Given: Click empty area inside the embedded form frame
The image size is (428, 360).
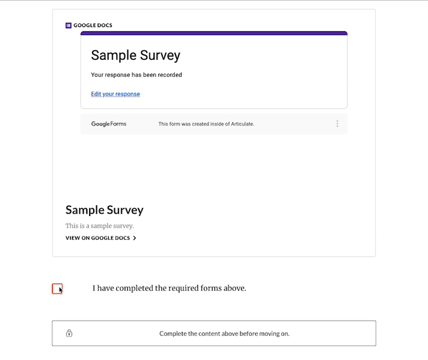Looking at the screenshot, I should (x=214, y=166).
